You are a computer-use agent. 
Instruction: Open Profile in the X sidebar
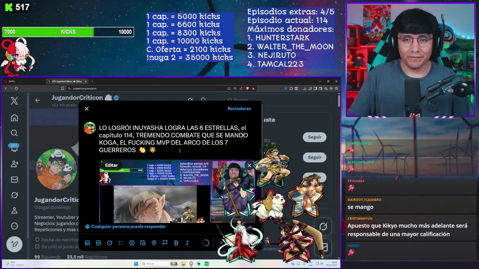pyautogui.click(x=14, y=210)
